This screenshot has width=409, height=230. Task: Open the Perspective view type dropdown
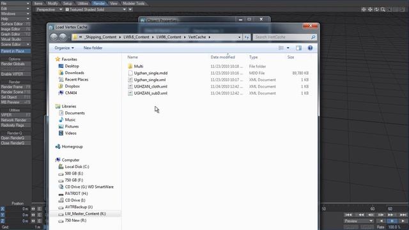(x=49, y=10)
